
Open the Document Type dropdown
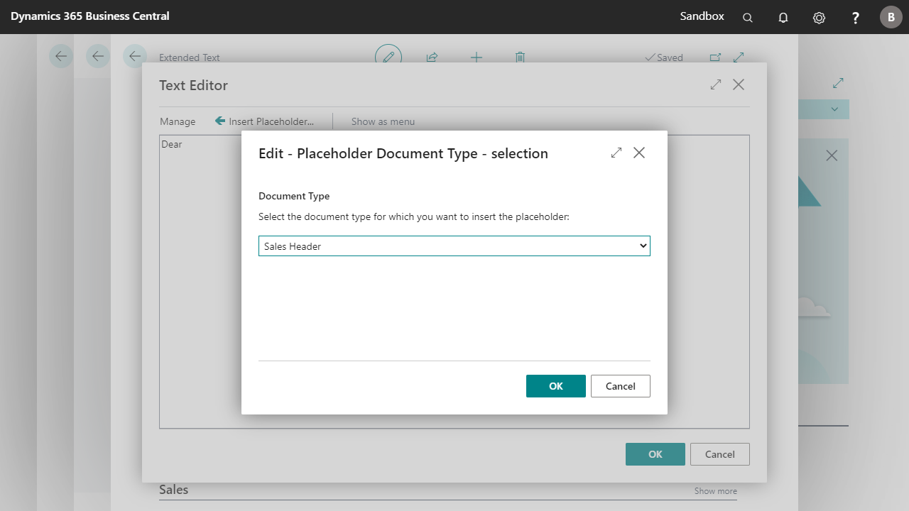point(454,246)
